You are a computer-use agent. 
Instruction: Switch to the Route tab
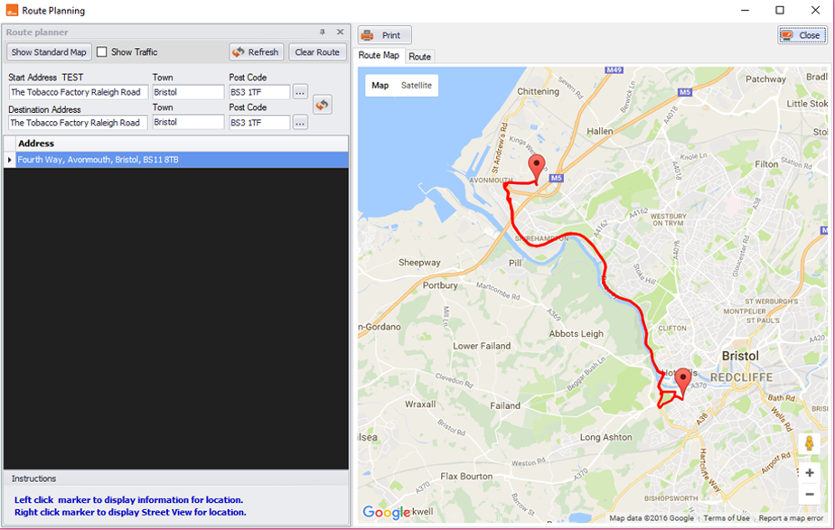419,56
